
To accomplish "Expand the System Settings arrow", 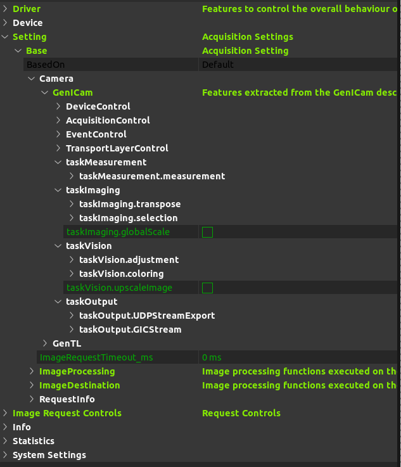I will coord(6,455).
